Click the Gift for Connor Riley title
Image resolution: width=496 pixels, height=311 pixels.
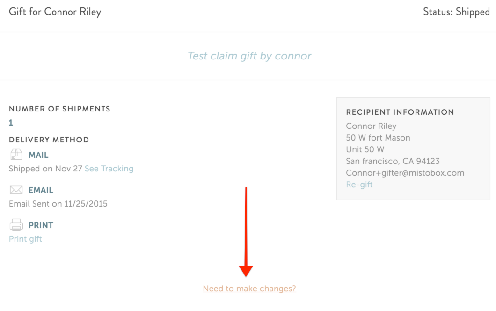(x=55, y=12)
